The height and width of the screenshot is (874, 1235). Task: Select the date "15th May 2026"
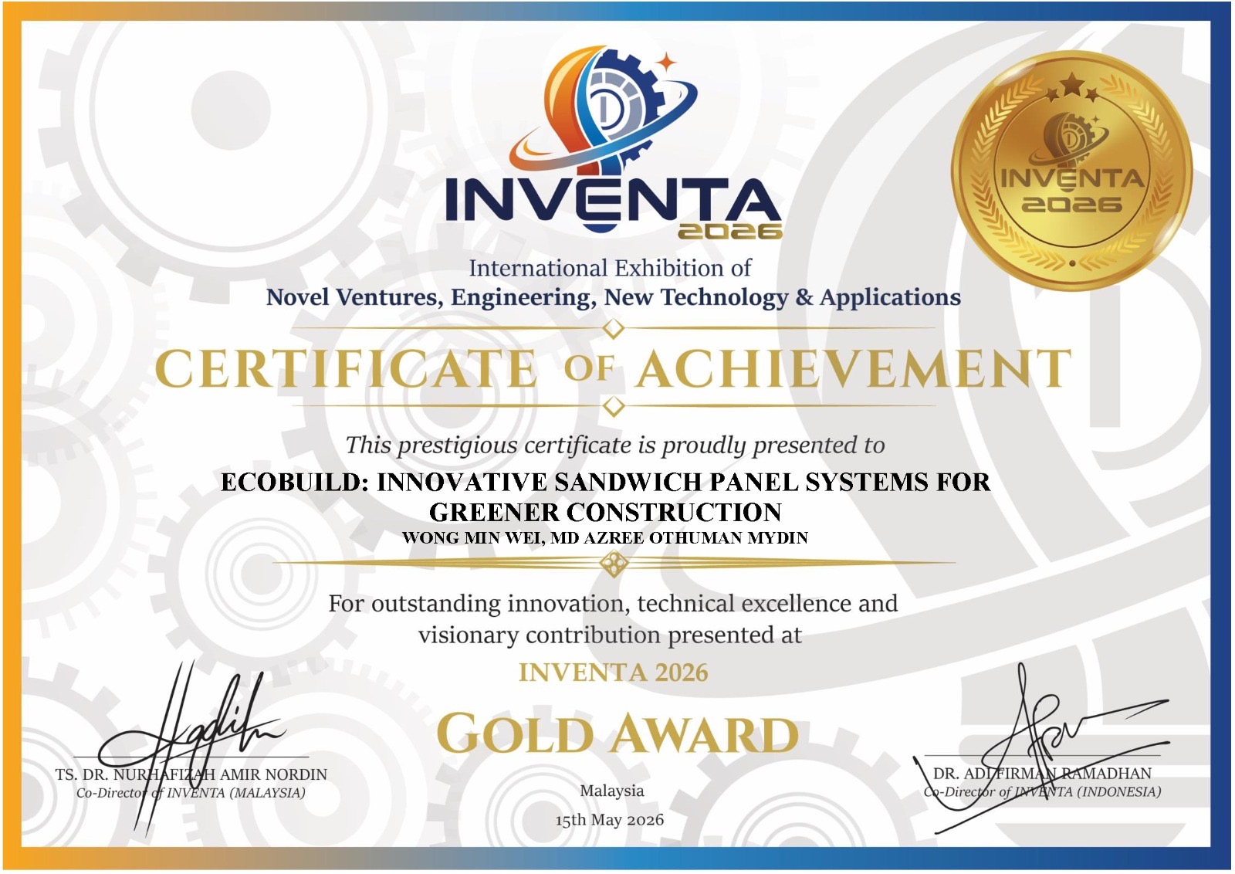(610, 820)
